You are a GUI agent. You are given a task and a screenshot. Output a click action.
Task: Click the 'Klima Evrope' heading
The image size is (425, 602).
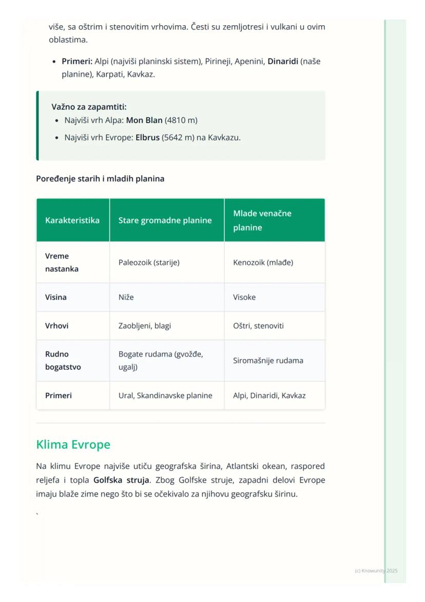(73, 445)
